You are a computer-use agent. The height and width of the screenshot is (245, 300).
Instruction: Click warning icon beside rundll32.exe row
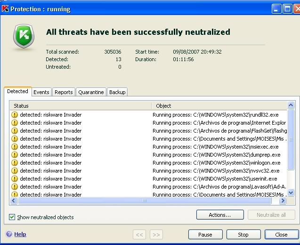[14, 115]
